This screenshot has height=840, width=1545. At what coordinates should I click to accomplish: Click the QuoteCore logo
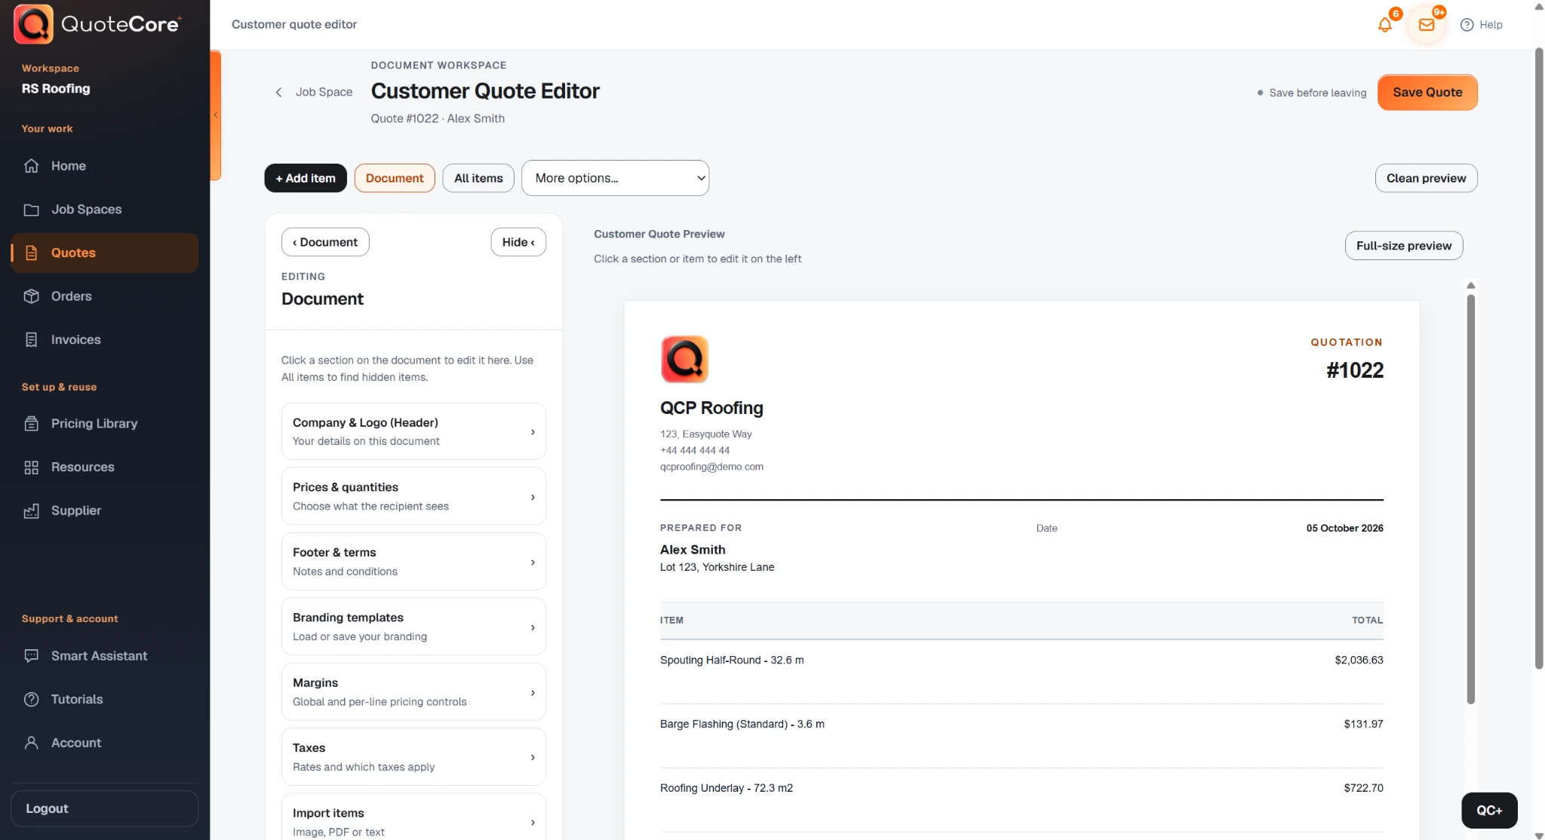(x=98, y=24)
